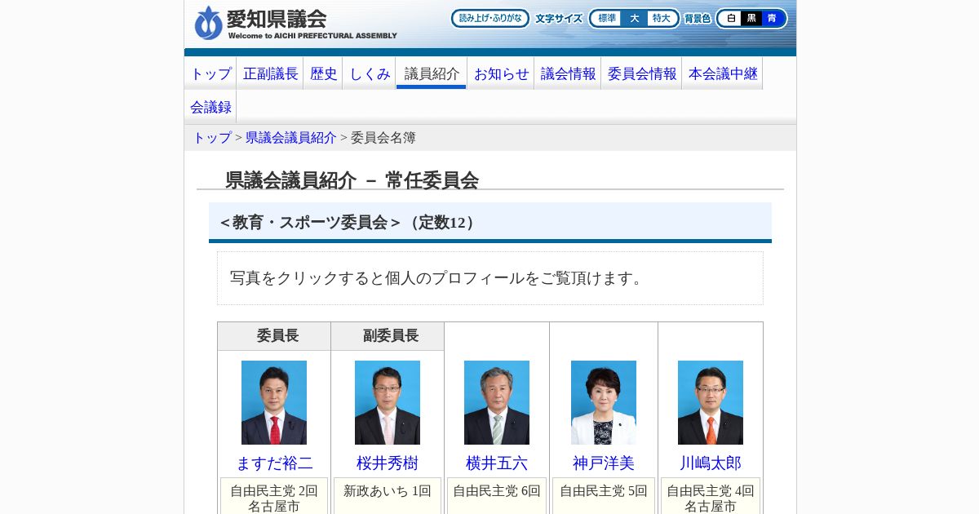Click the 横井五六 name link
Viewport: 979px width, 514px height.
(497, 463)
